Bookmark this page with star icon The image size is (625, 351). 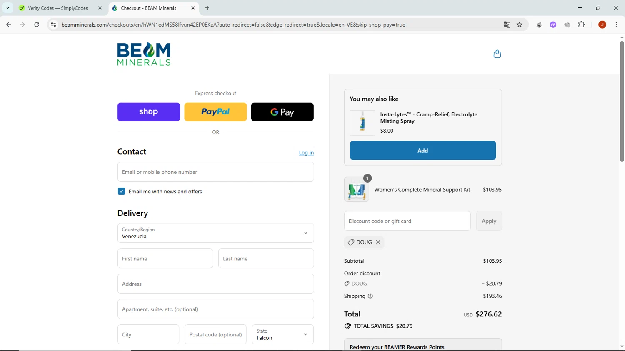pyautogui.click(x=520, y=25)
